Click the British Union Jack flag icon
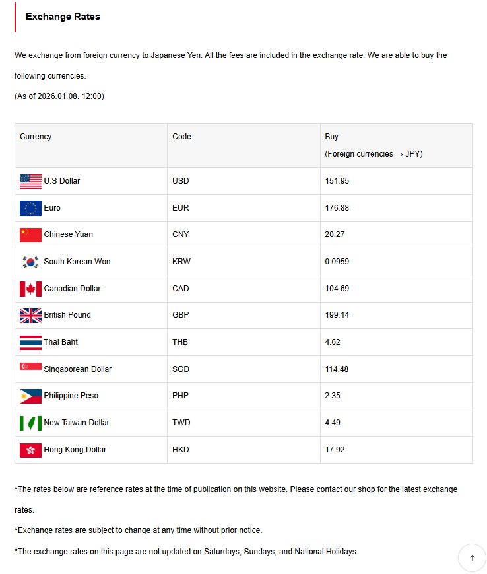Screen dimensions: 487x574 (x=30, y=315)
